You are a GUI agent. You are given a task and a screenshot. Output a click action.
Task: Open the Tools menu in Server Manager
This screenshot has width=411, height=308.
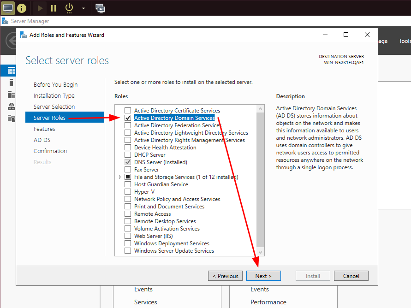[405, 41]
